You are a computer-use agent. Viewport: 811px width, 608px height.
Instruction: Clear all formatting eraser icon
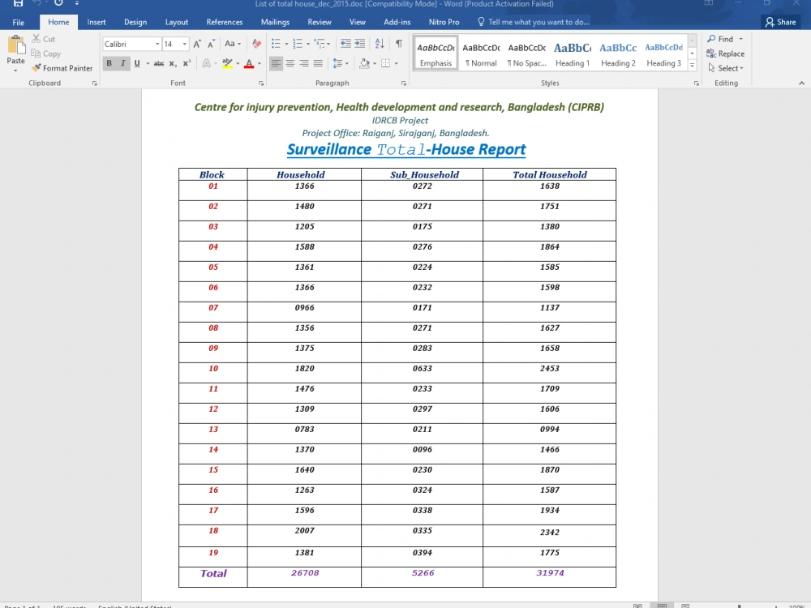[256, 44]
